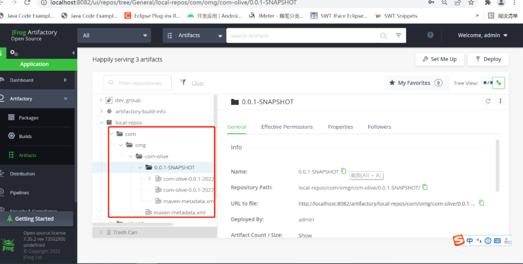This screenshot has height=264, width=523.
Task: Collapse the left sidebar arrow
Action: [x=73, y=53]
